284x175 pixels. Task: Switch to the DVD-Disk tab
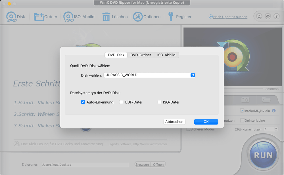[x=116, y=55]
